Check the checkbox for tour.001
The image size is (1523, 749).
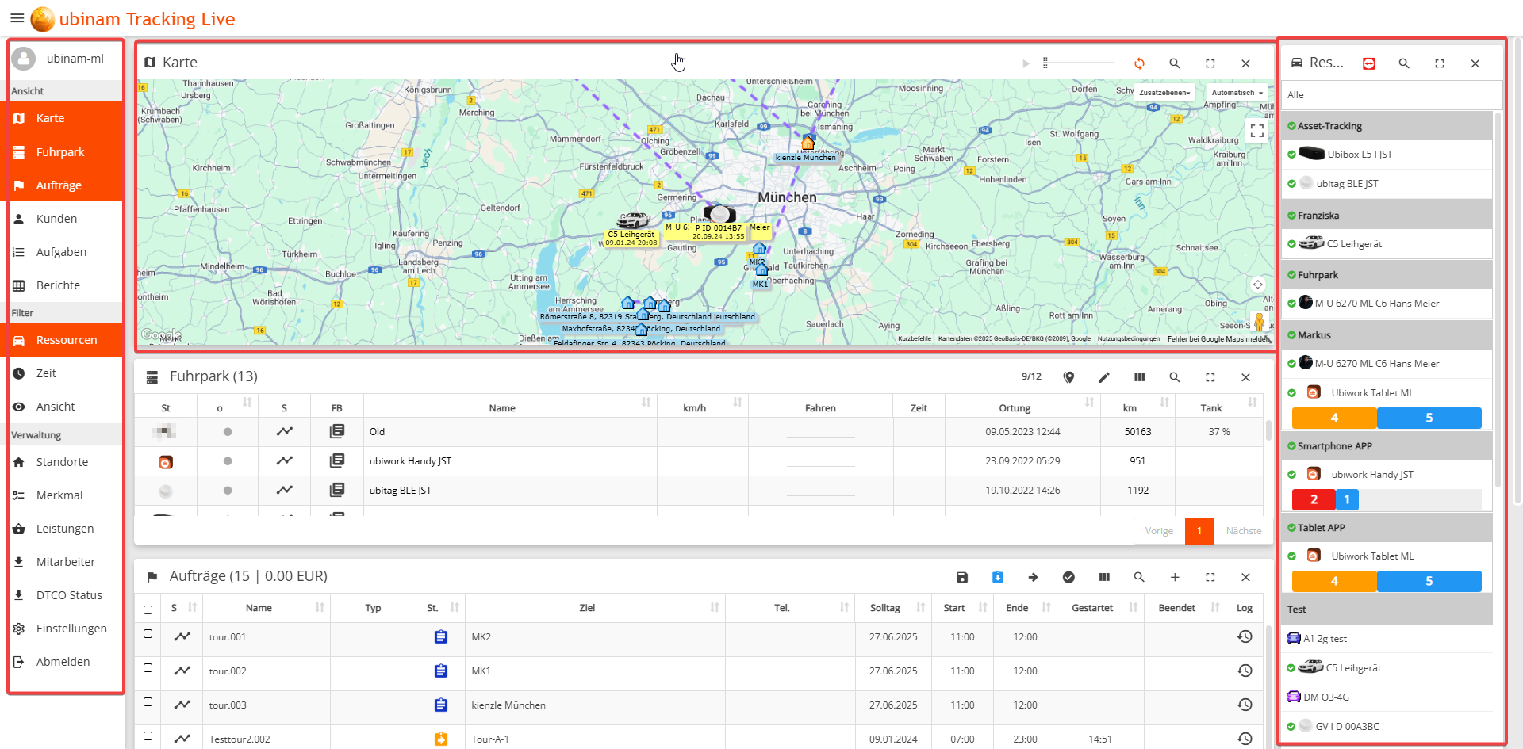tap(148, 634)
